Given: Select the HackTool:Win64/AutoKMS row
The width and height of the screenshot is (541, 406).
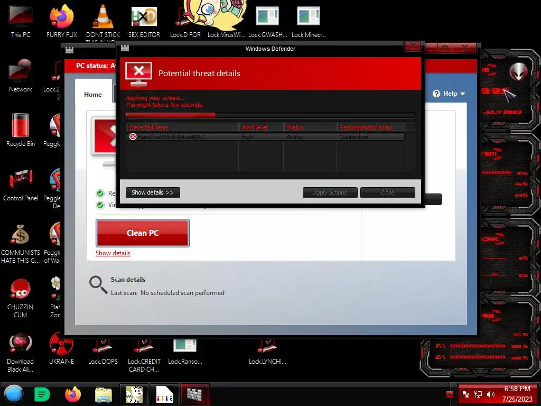Looking at the screenshot, I should [x=266, y=137].
